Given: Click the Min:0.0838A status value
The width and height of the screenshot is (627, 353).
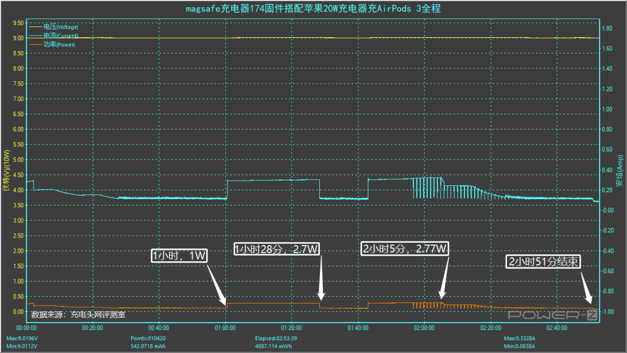Looking at the screenshot, I should coord(519,346).
